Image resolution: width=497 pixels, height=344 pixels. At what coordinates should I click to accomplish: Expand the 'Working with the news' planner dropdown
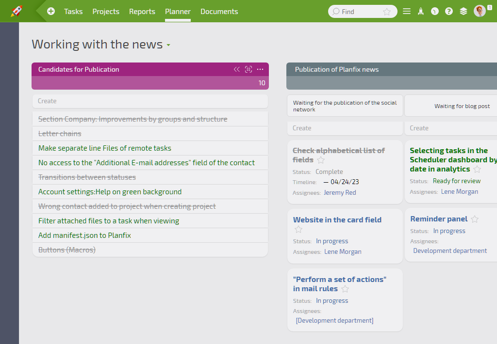(x=168, y=45)
